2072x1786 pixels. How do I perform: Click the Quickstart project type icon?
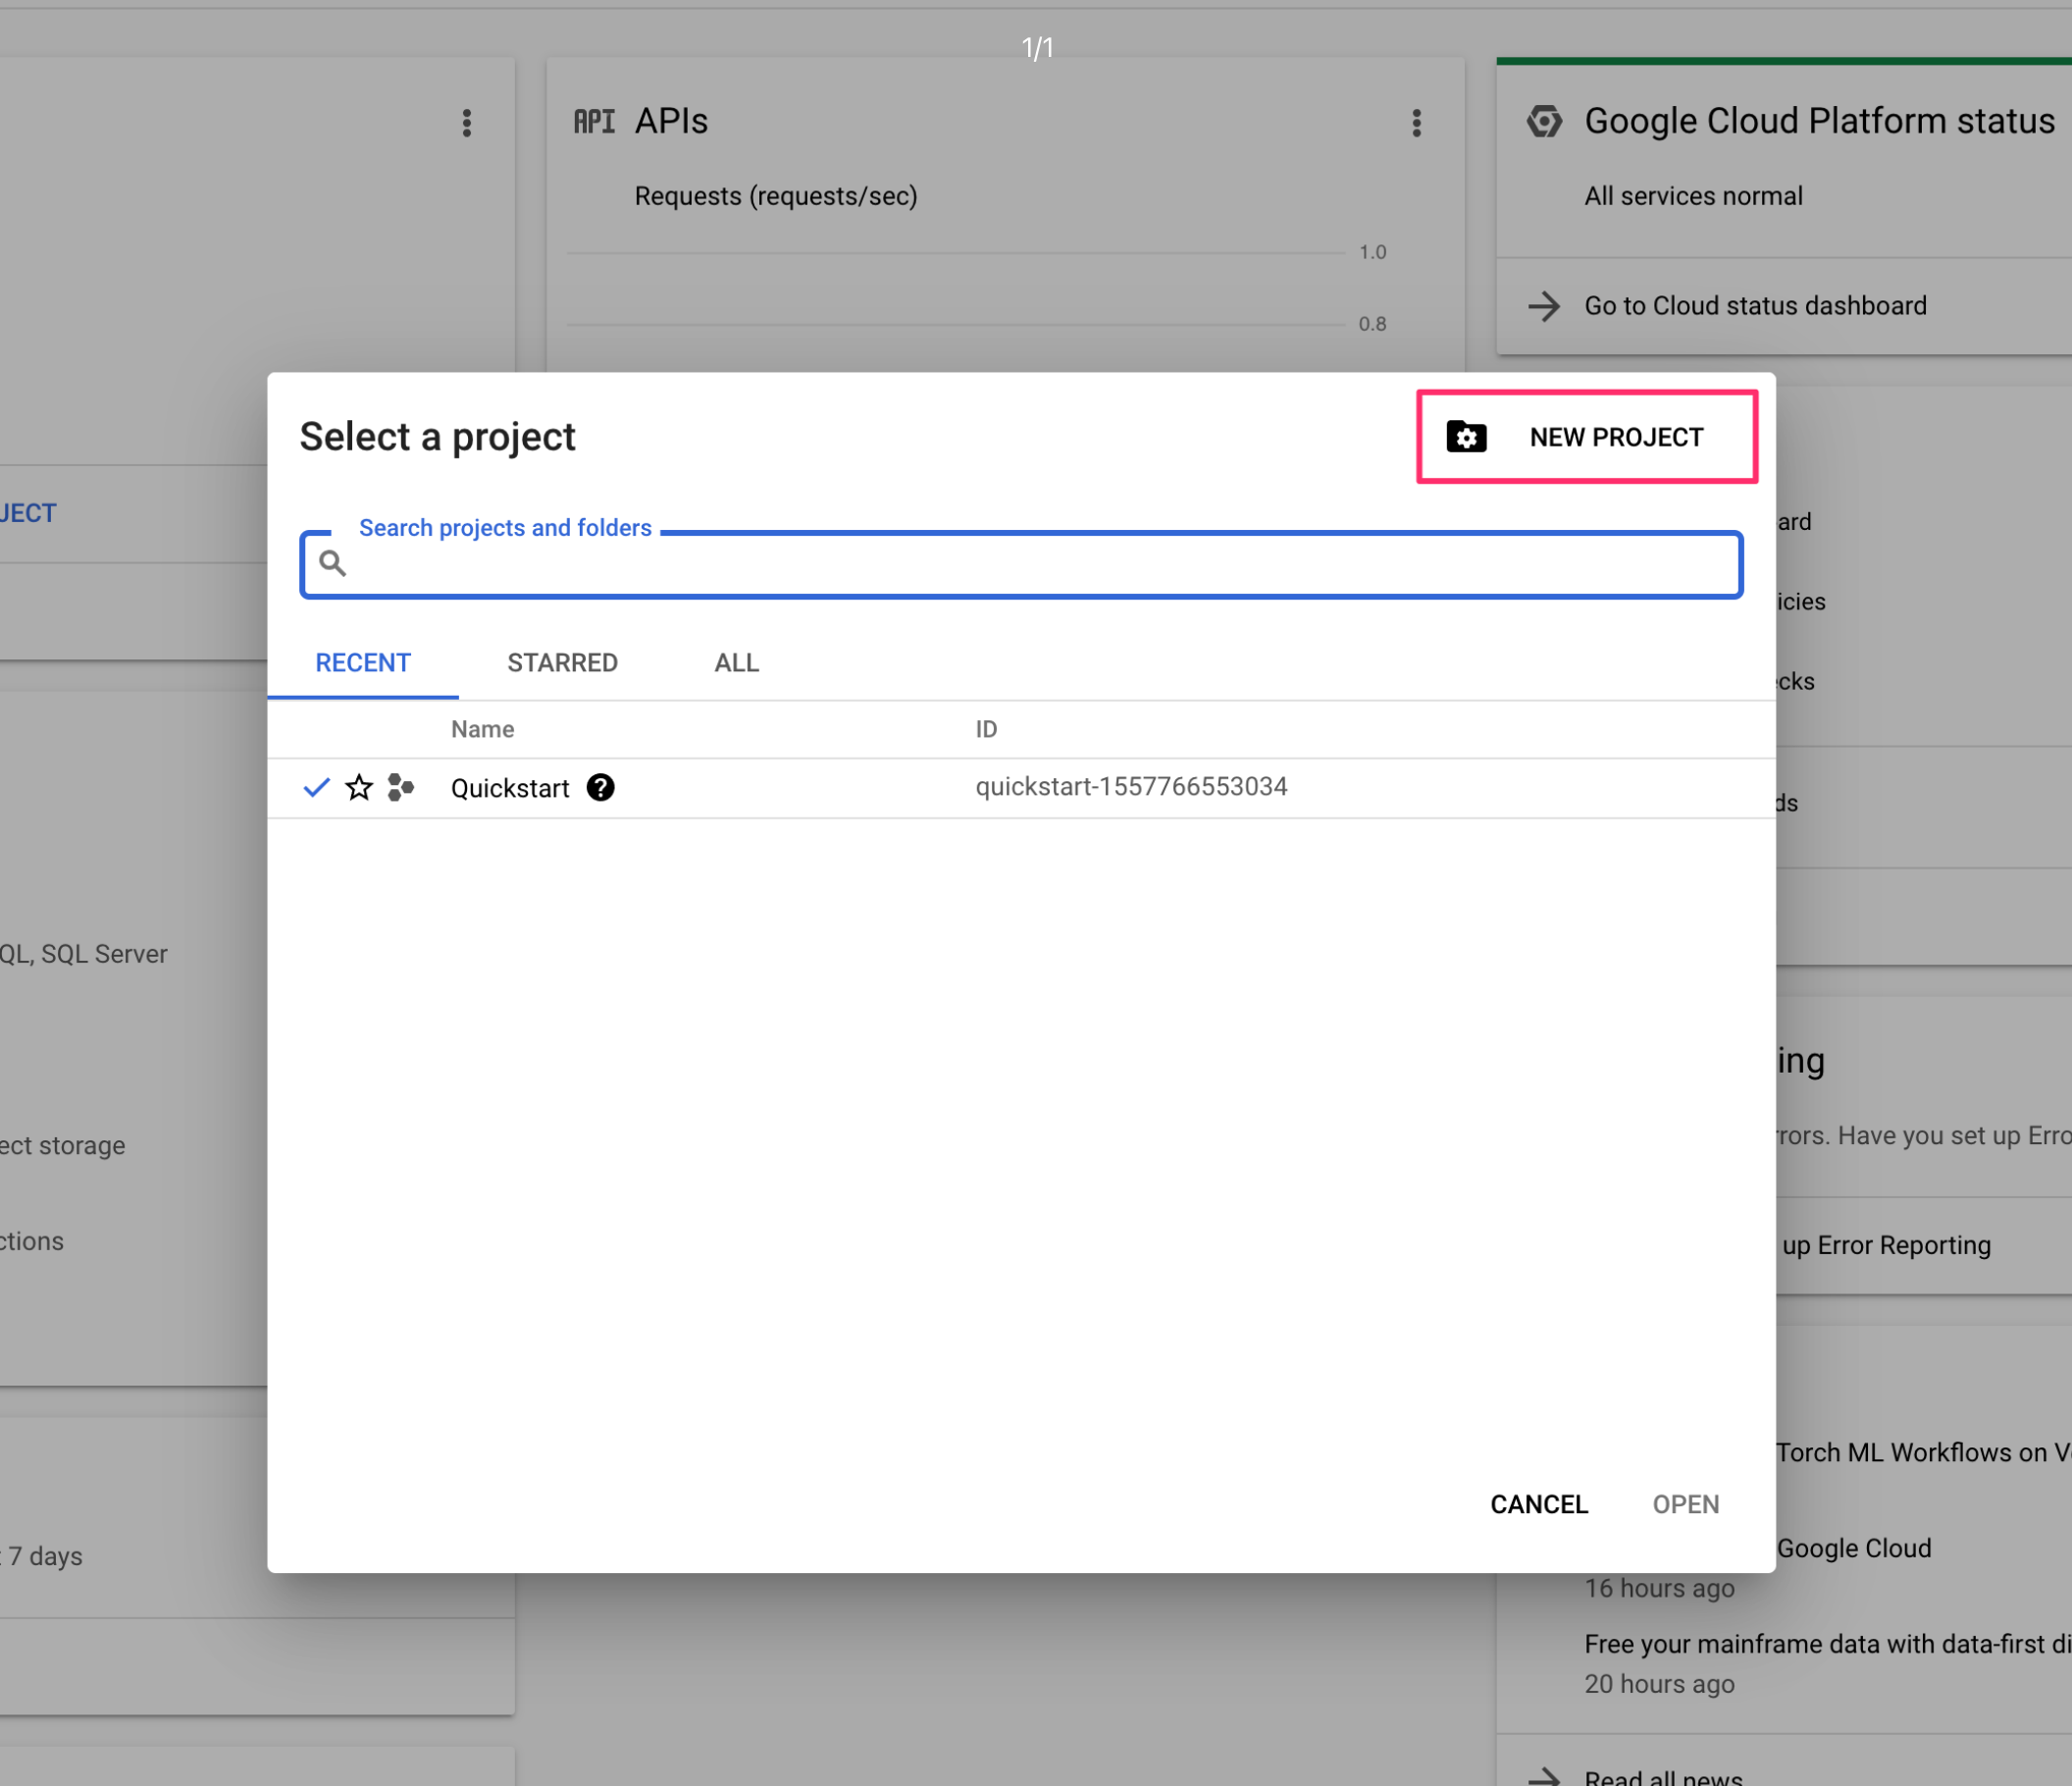pyautogui.click(x=401, y=788)
